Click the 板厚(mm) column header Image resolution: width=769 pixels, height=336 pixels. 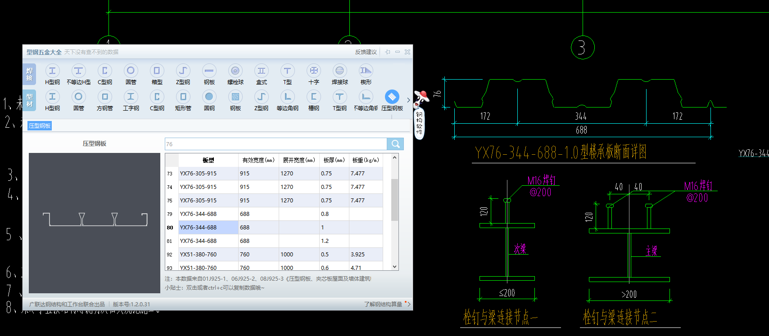tap(334, 160)
